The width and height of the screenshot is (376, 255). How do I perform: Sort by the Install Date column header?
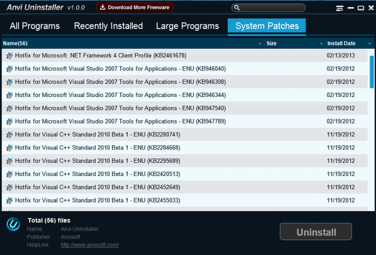tap(350, 43)
